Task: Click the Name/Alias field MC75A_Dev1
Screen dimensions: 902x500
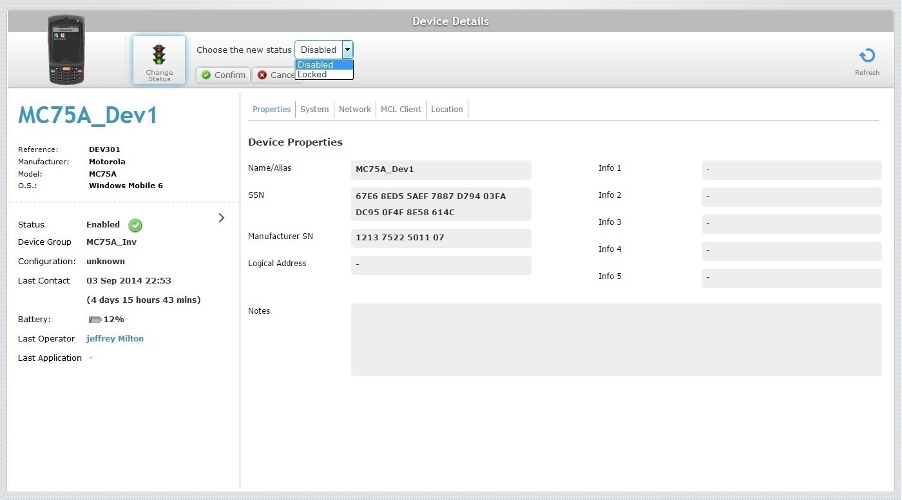Action: [441, 170]
